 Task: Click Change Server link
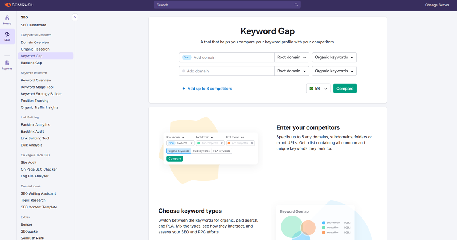pos(437,5)
